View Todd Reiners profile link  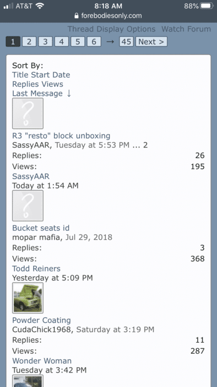[36, 269]
